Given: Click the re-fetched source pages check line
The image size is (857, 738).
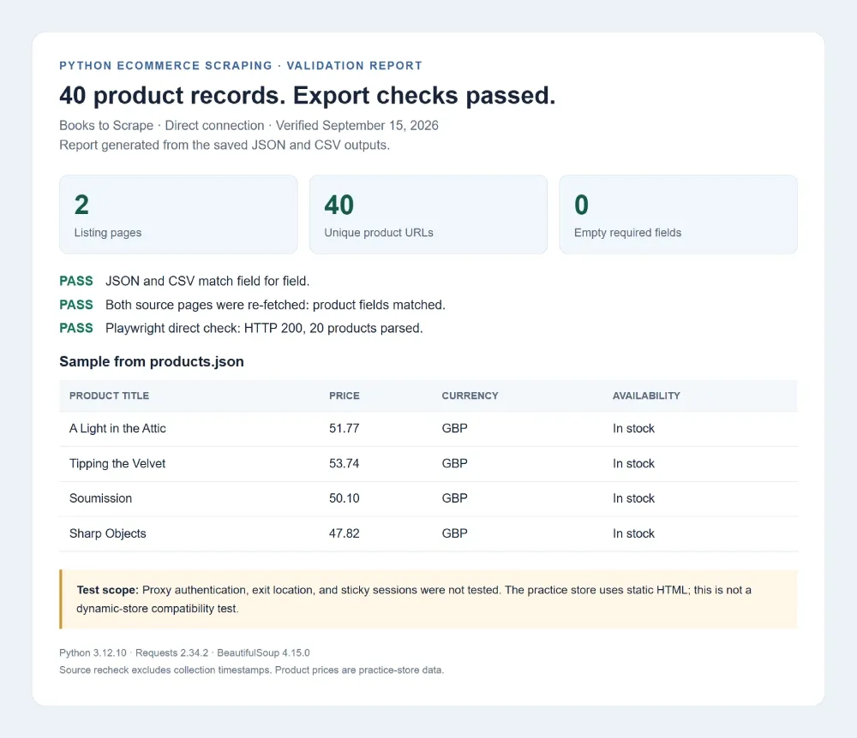Looking at the screenshot, I should pyautogui.click(x=253, y=305).
